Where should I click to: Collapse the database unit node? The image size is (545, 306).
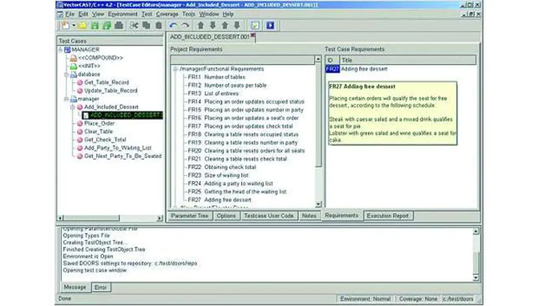pyautogui.click(x=66, y=74)
